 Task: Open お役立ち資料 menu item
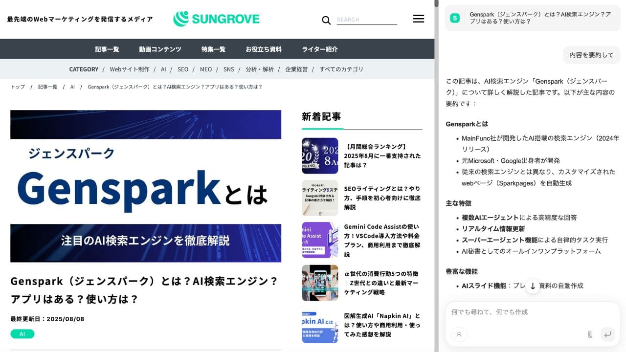click(264, 49)
